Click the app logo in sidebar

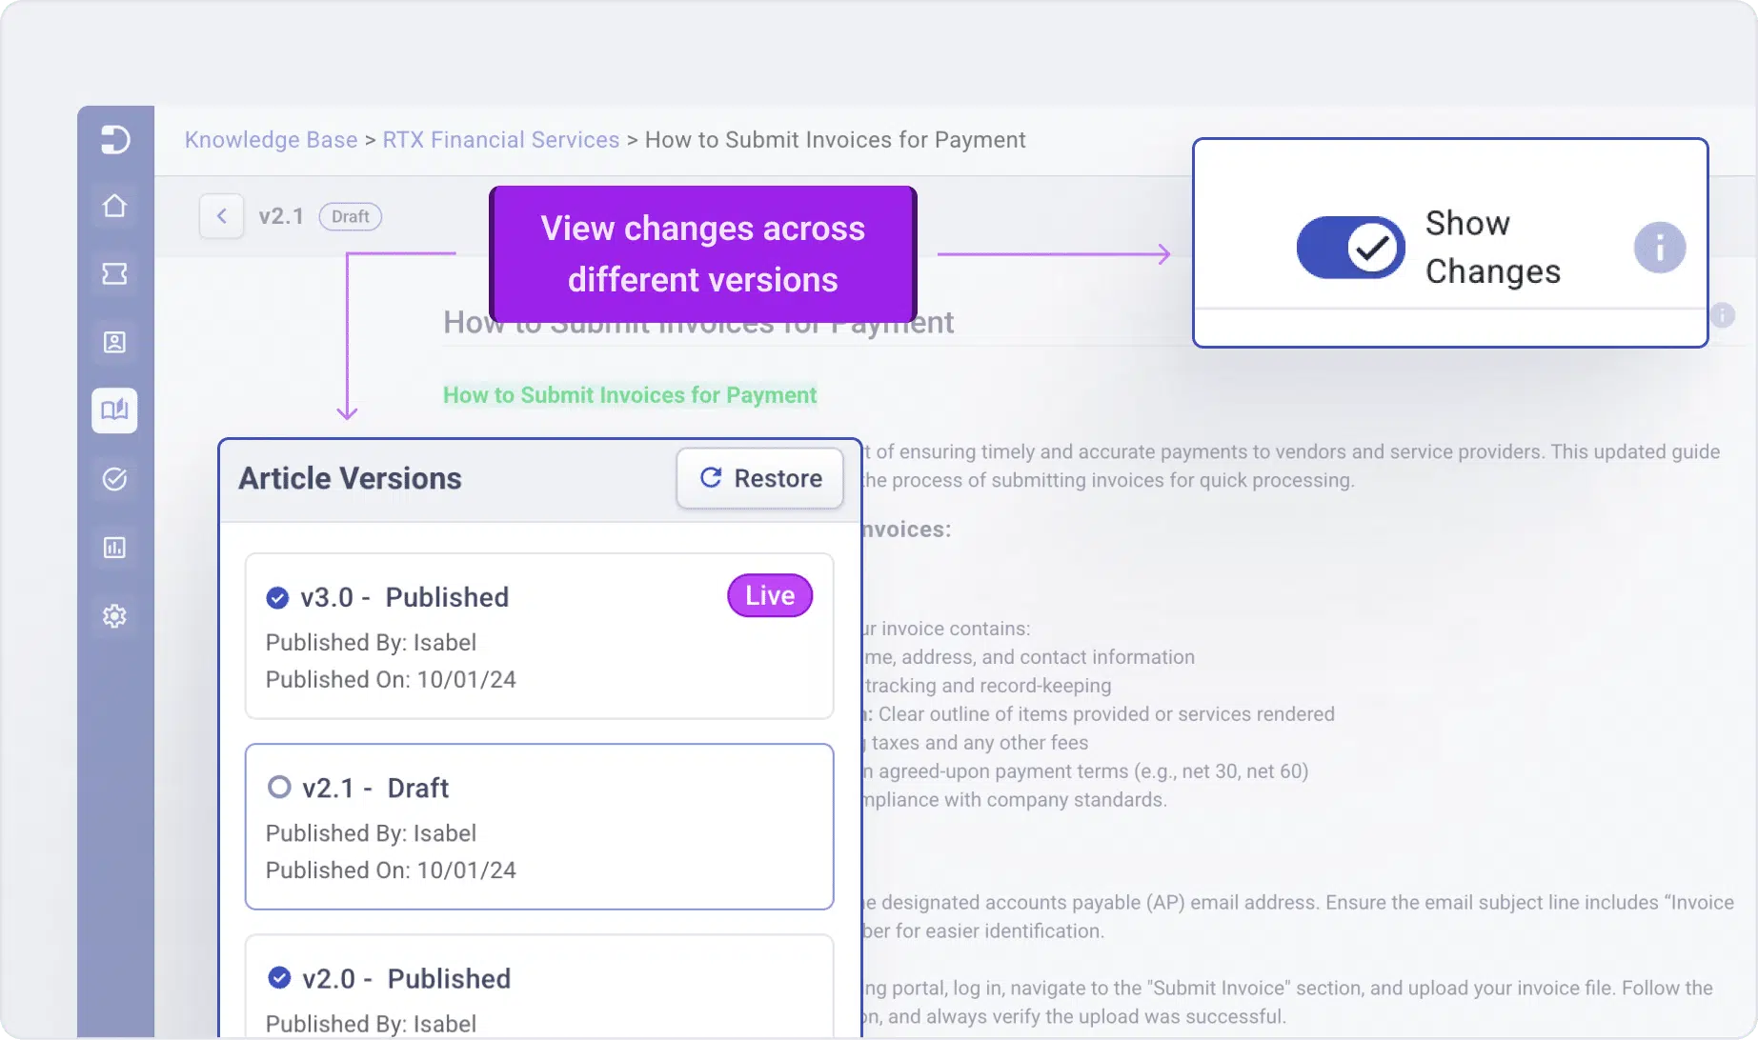(114, 139)
